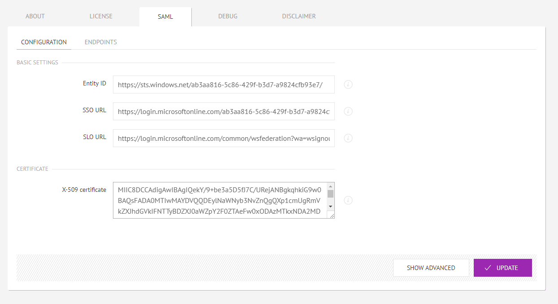Click the Entity ID label
The image size is (558, 304).
point(95,84)
